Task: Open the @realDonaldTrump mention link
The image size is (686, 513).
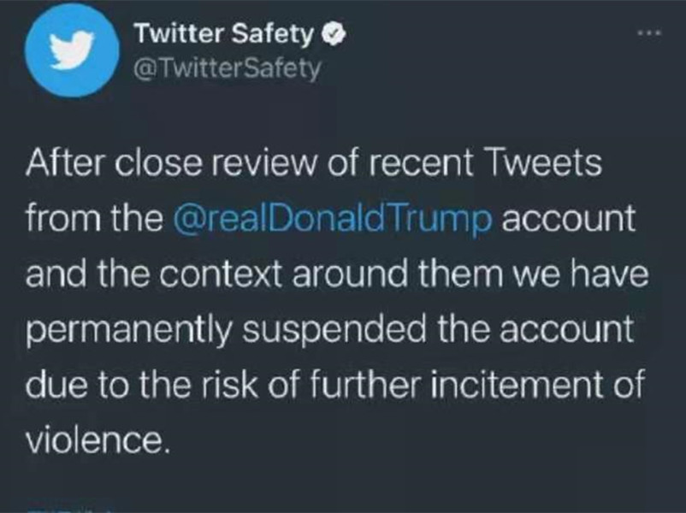Action: [333, 219]
